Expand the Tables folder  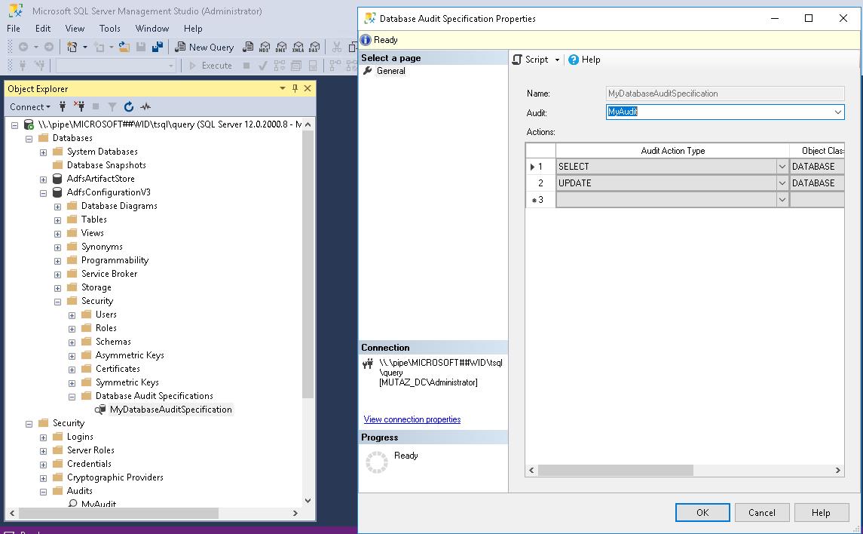[58, 220]
